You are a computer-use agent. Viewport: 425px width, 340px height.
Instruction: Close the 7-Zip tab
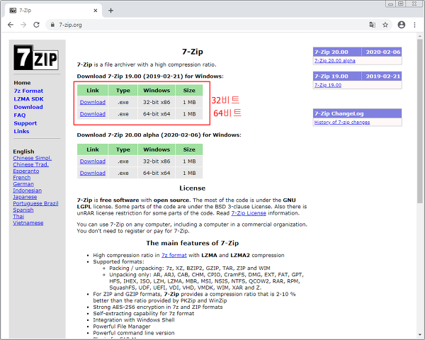tap(96, 11)
